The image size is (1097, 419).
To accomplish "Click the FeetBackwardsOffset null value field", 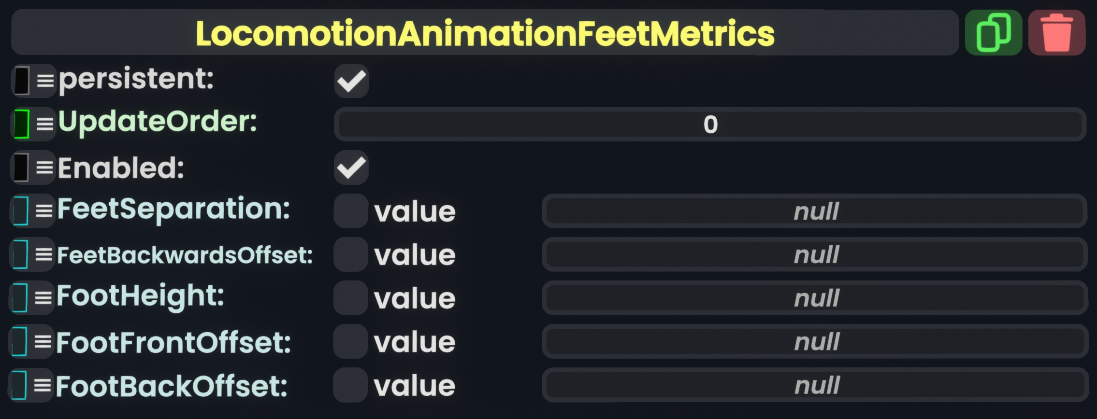I will coord(815,254).
